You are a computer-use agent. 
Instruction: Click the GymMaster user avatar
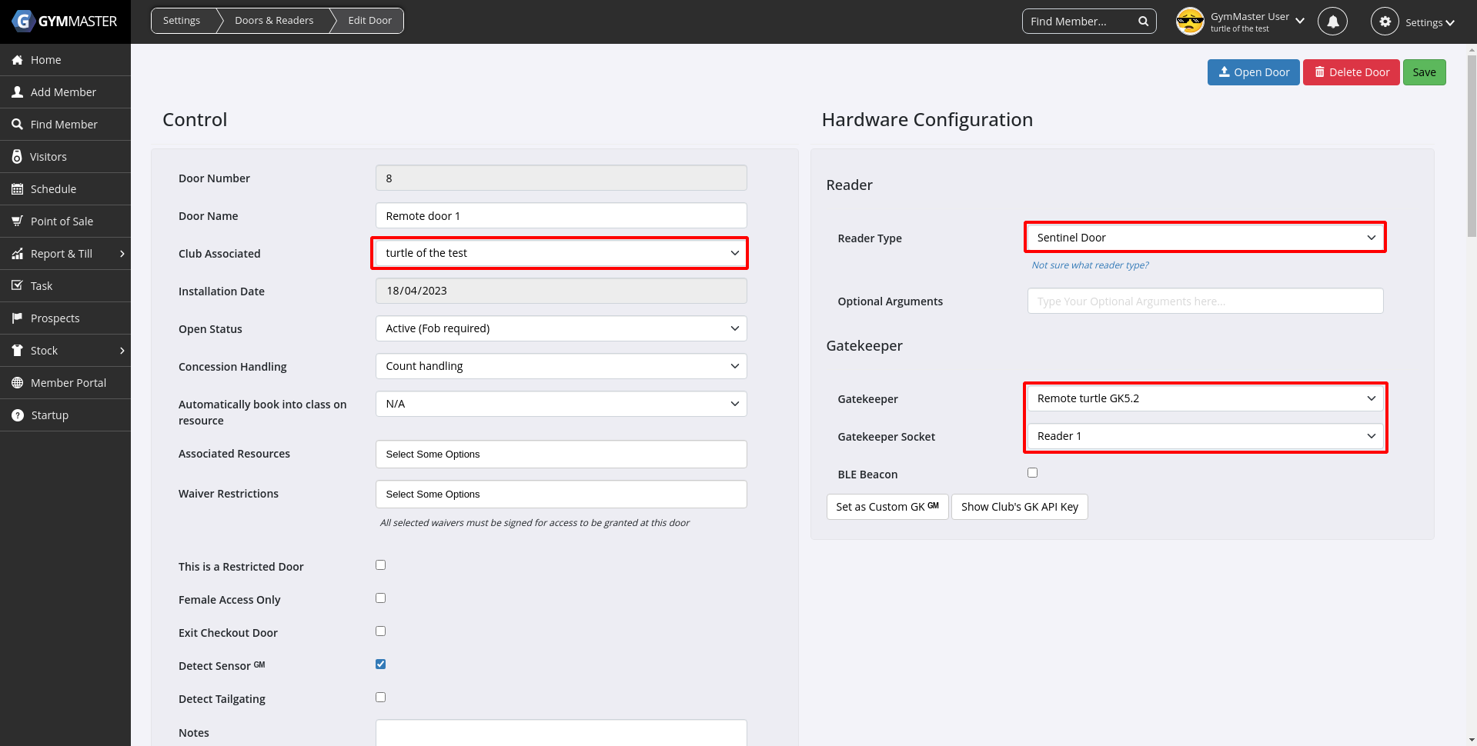point(1190,22)
